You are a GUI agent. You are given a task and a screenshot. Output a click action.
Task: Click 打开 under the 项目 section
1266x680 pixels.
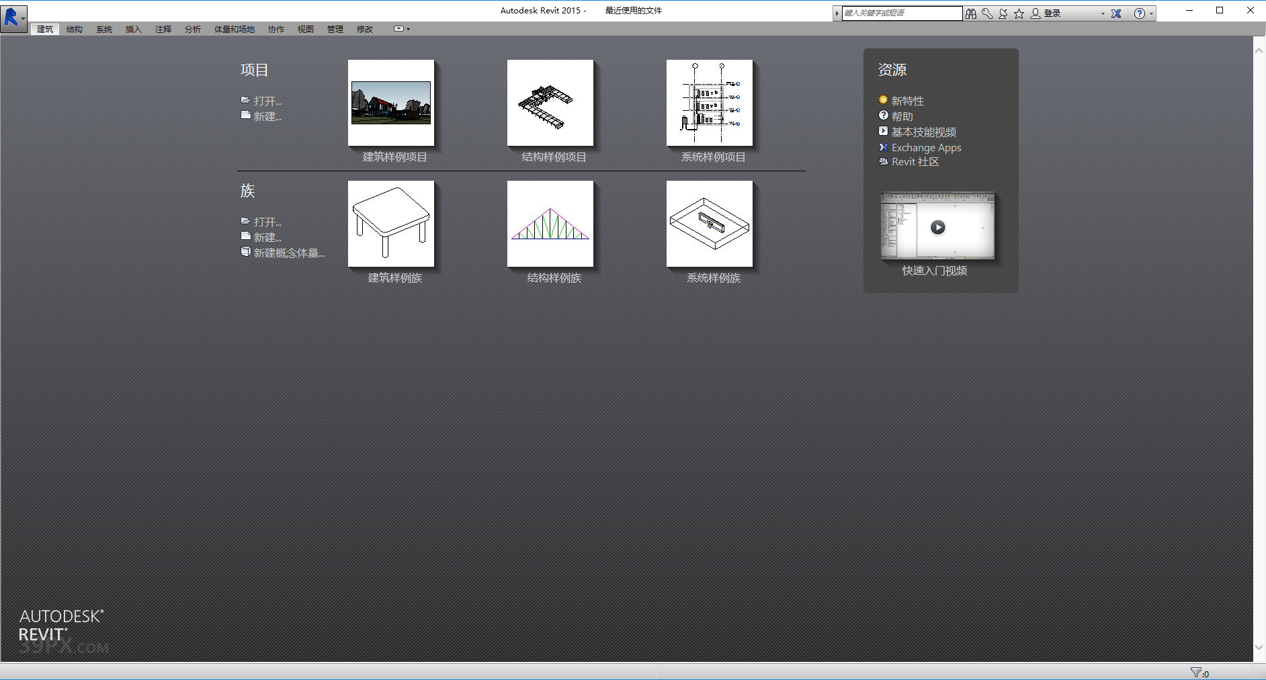tap(266, 100)
